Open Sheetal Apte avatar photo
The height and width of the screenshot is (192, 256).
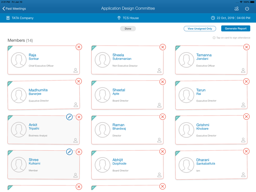(x=102, y=95)
